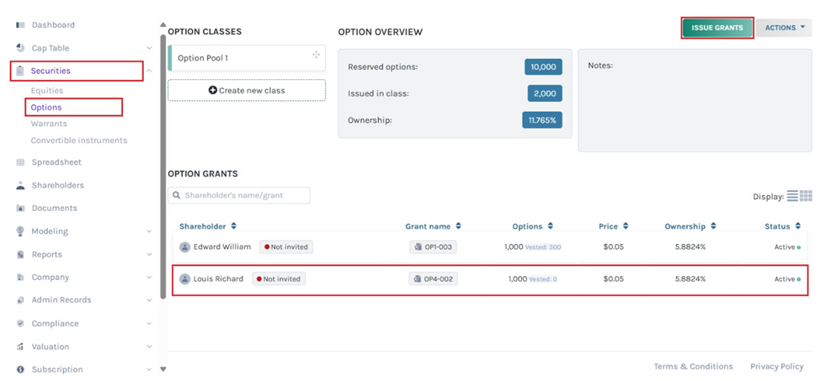Click the Issue Grants button

716,28
